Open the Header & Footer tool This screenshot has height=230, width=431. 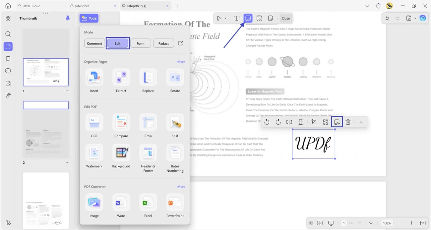pyautogui.click(x=148, y=158)
